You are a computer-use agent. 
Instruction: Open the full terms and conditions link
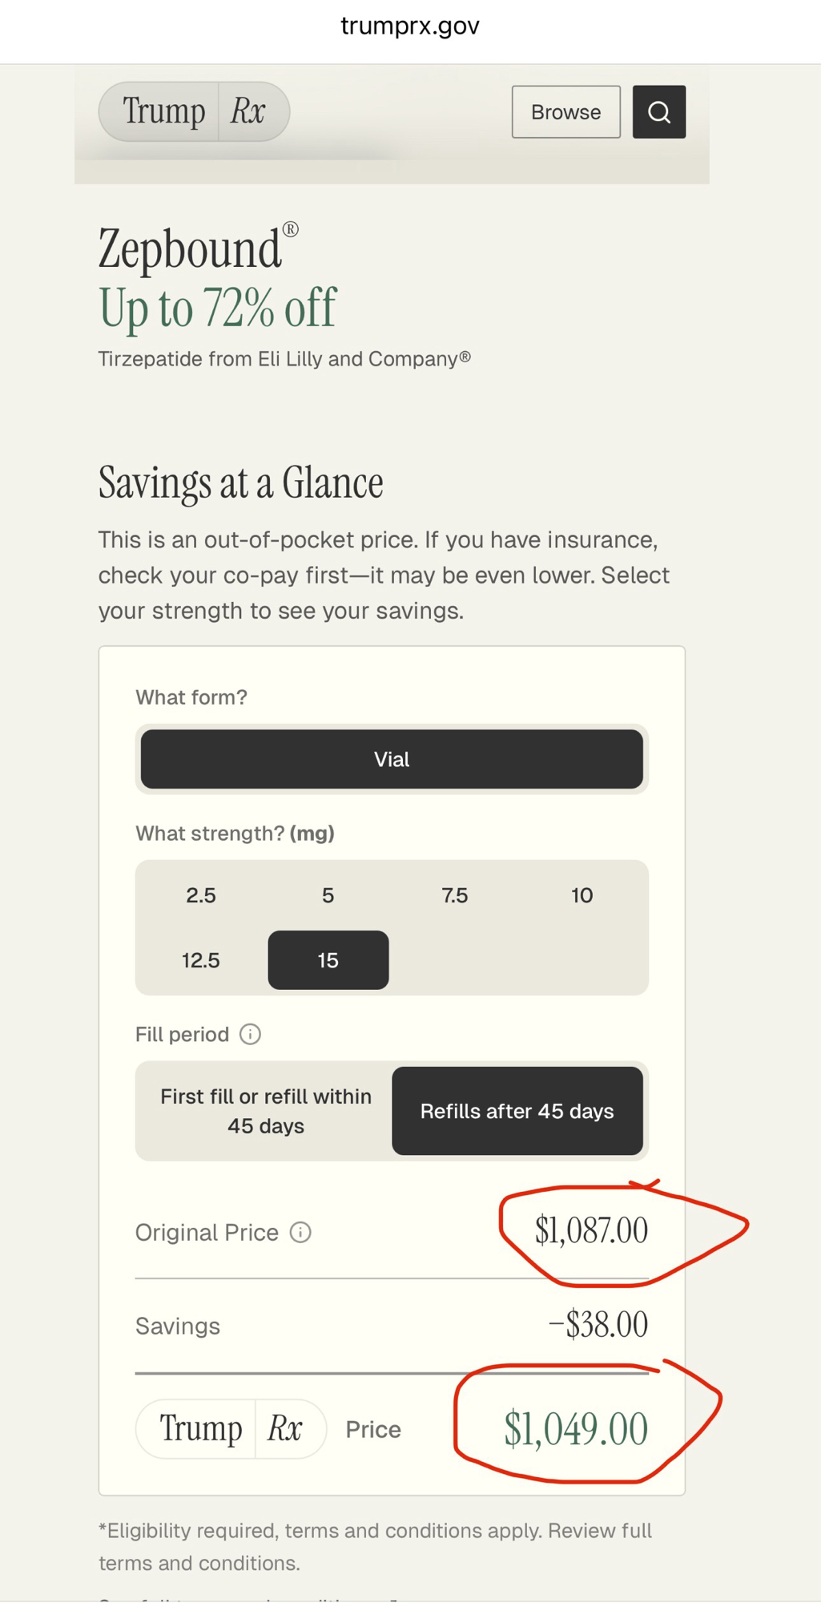pyautogui.click(x=199, y=1563)
